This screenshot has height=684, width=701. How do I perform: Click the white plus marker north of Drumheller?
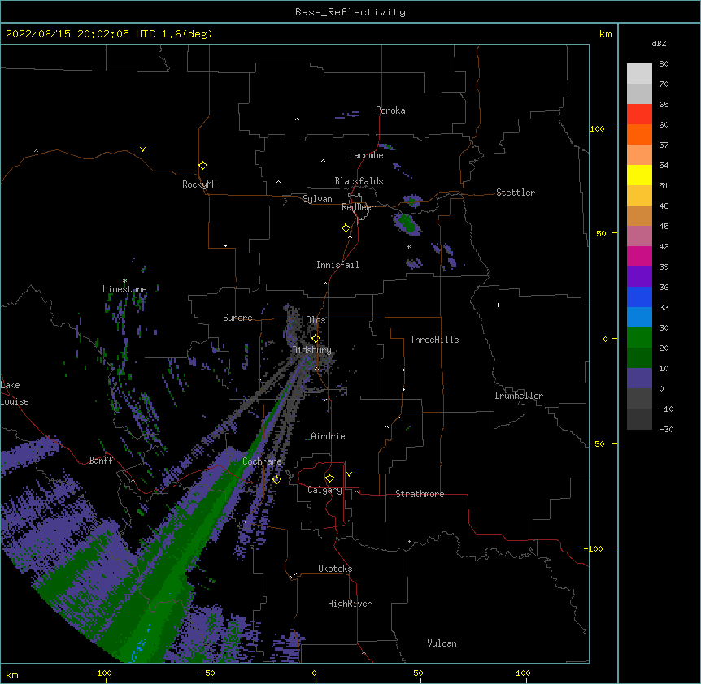point(498,305)
